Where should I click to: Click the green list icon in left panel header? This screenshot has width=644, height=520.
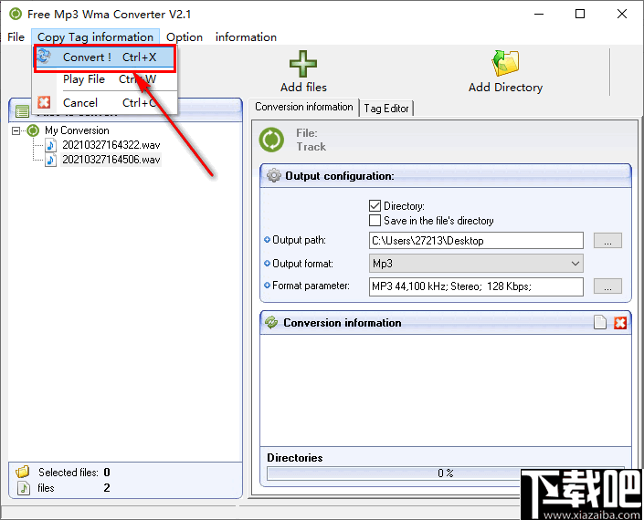[x=22, y=110]
